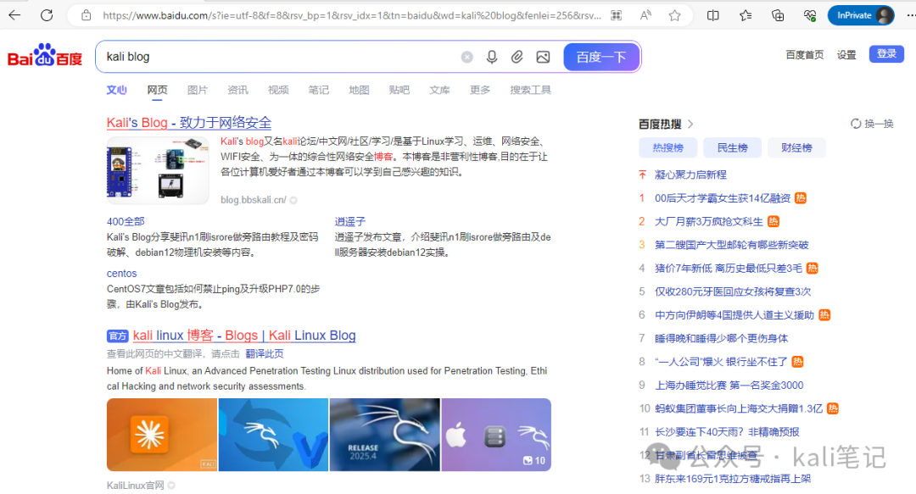The height and width of the screenshot is (494, 916).
Task: Open the split screen icon
Action: click(712, 15)
